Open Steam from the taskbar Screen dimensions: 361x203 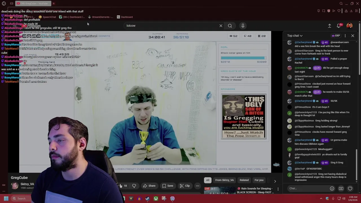[x=148, y=198]
